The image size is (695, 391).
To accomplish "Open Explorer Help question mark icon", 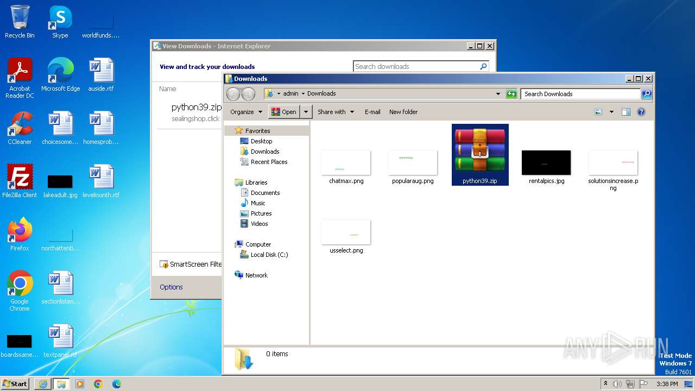I will coord(641,112).
